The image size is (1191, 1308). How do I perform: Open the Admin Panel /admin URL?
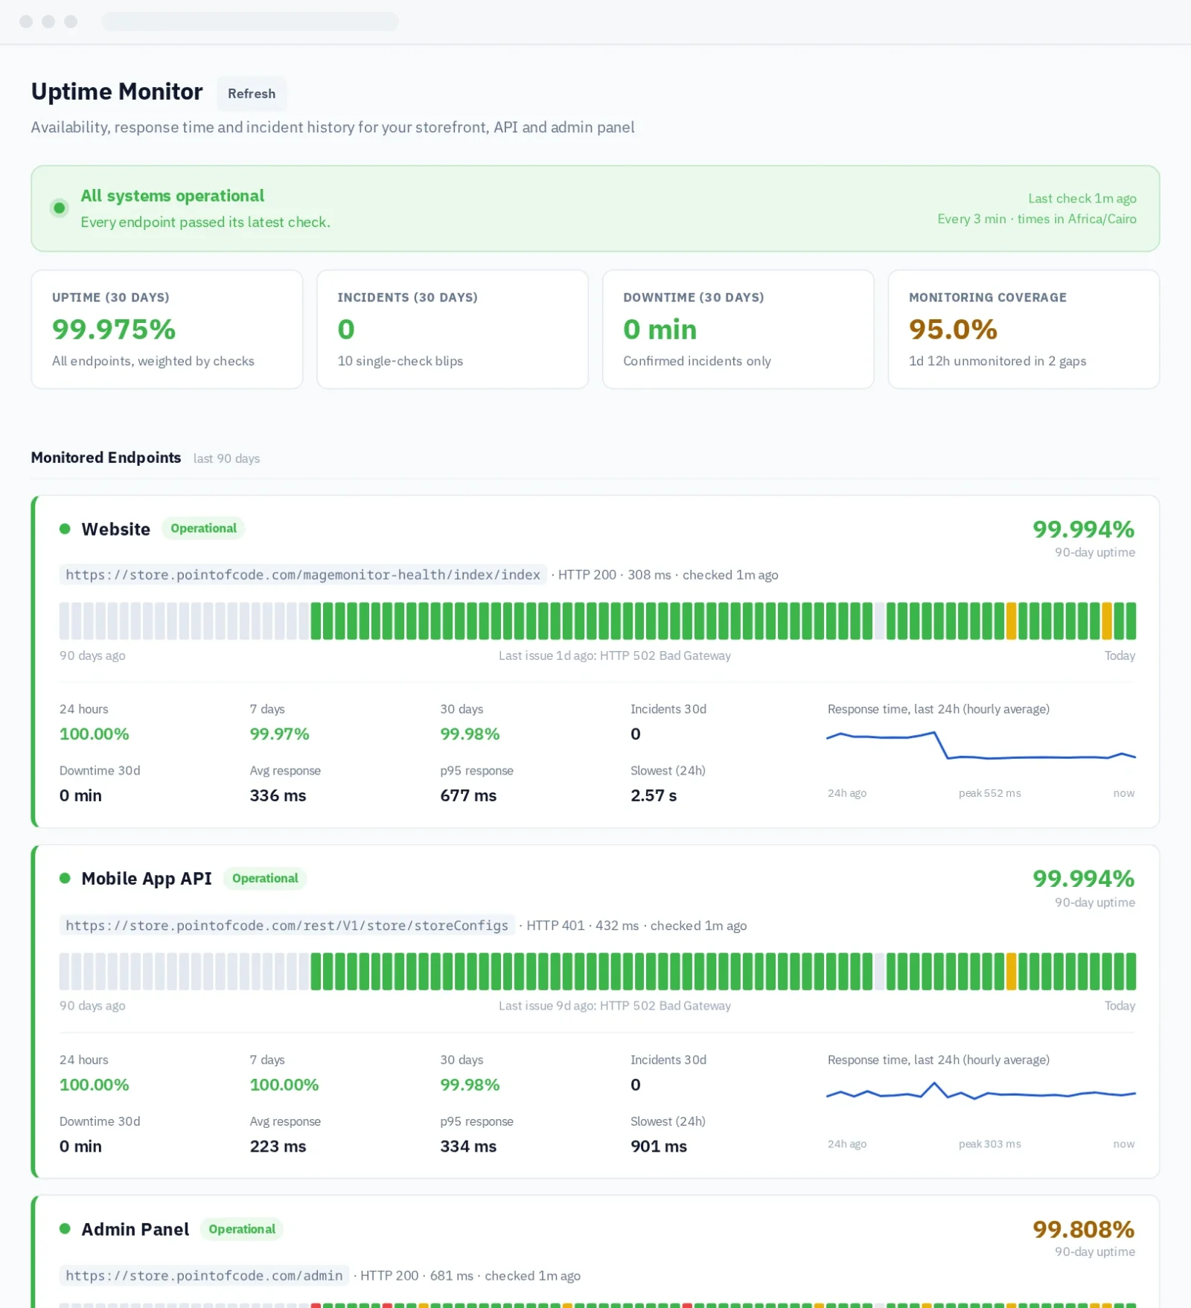(x=204, y=1276)
